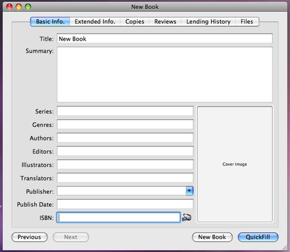Click in the Series field
This screenshot has height=252, width=290.
click(125, 111)
